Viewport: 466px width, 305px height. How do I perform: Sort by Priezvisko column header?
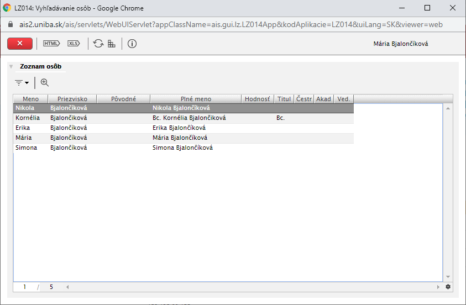(x=72, y=99)
